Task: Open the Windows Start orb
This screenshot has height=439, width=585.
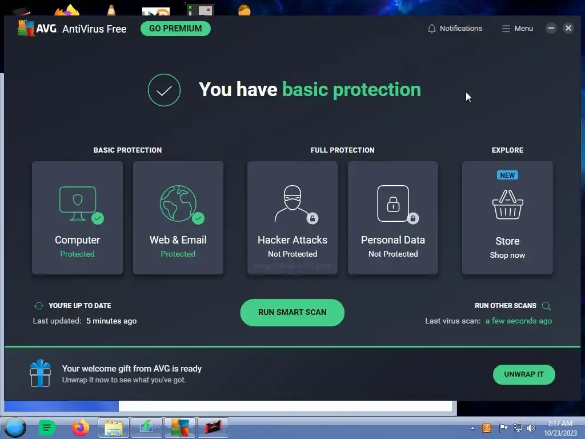Action: coord(15,428)
